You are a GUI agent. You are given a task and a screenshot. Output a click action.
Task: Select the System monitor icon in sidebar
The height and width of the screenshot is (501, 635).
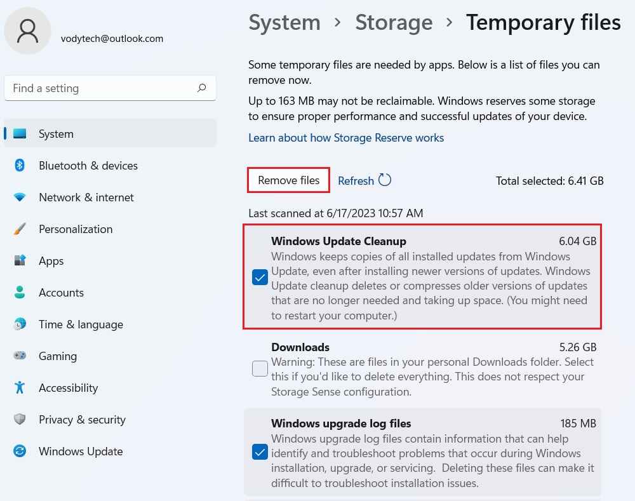pyautogui.click(x=20, y=133)
